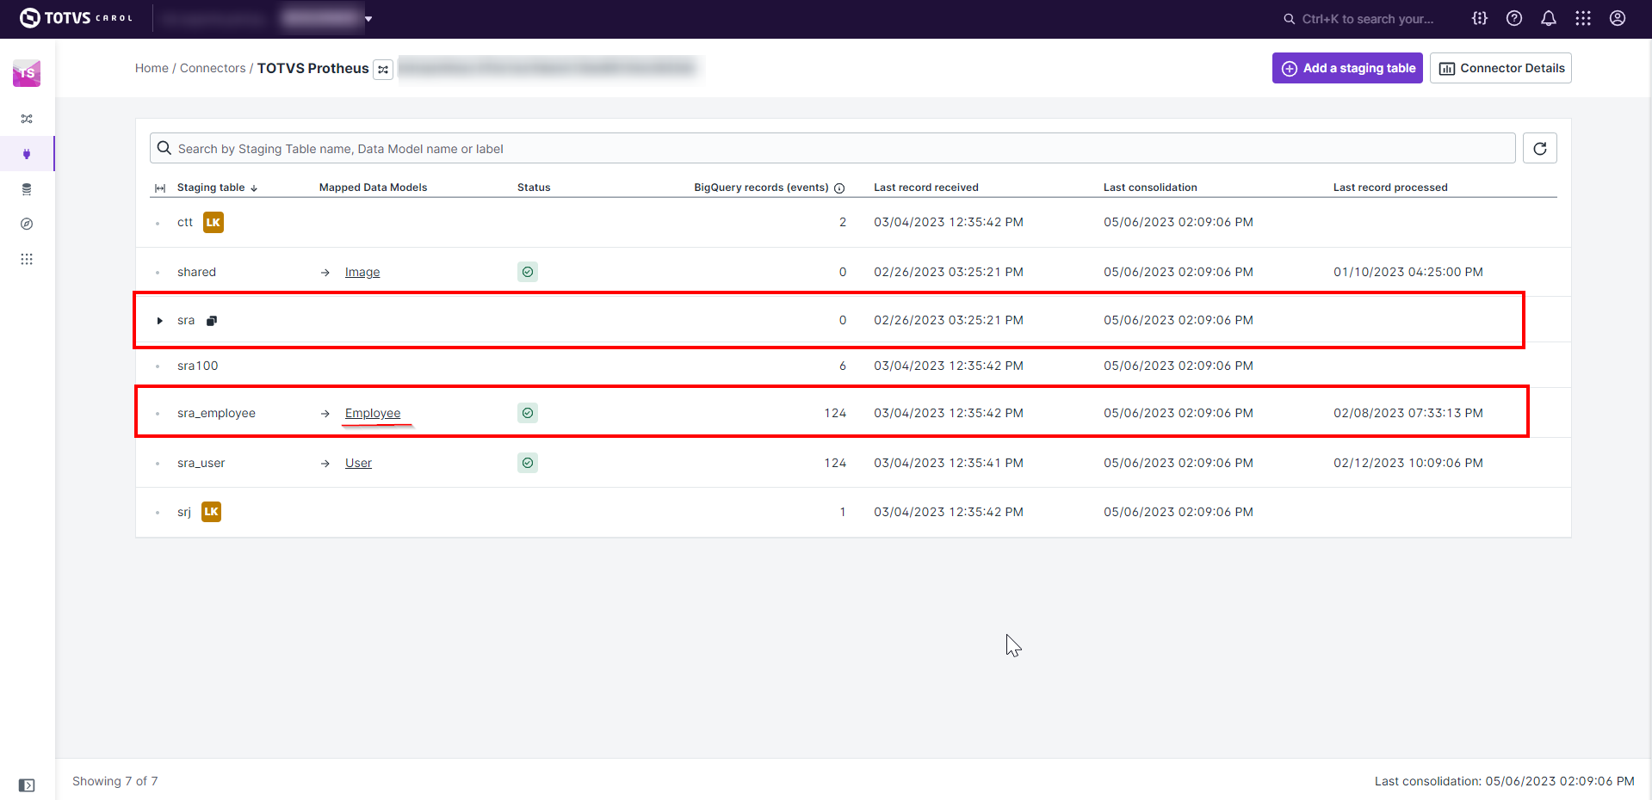Open Connector Details
Image resolution: width=1652 pixels, height=800 pixels.
pos(1500,68)
